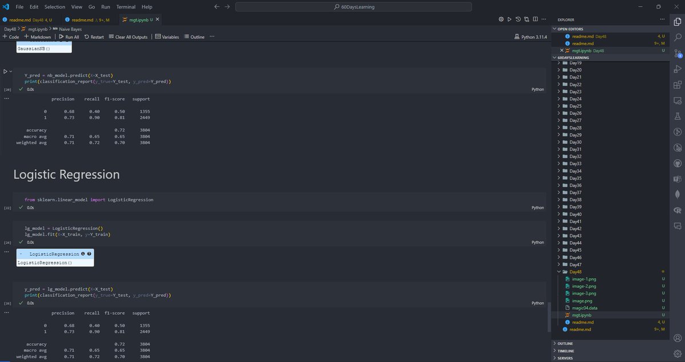Add a new Markdown cell
685x362 pixels.
pyautogui.click(x=38, y=37)
